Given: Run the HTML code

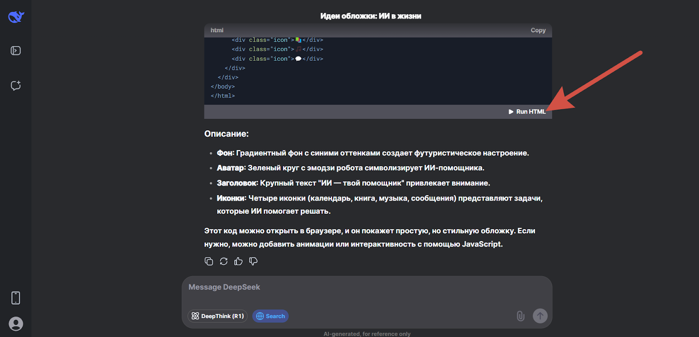Looking at the screenshot, I should click(527, 112).
